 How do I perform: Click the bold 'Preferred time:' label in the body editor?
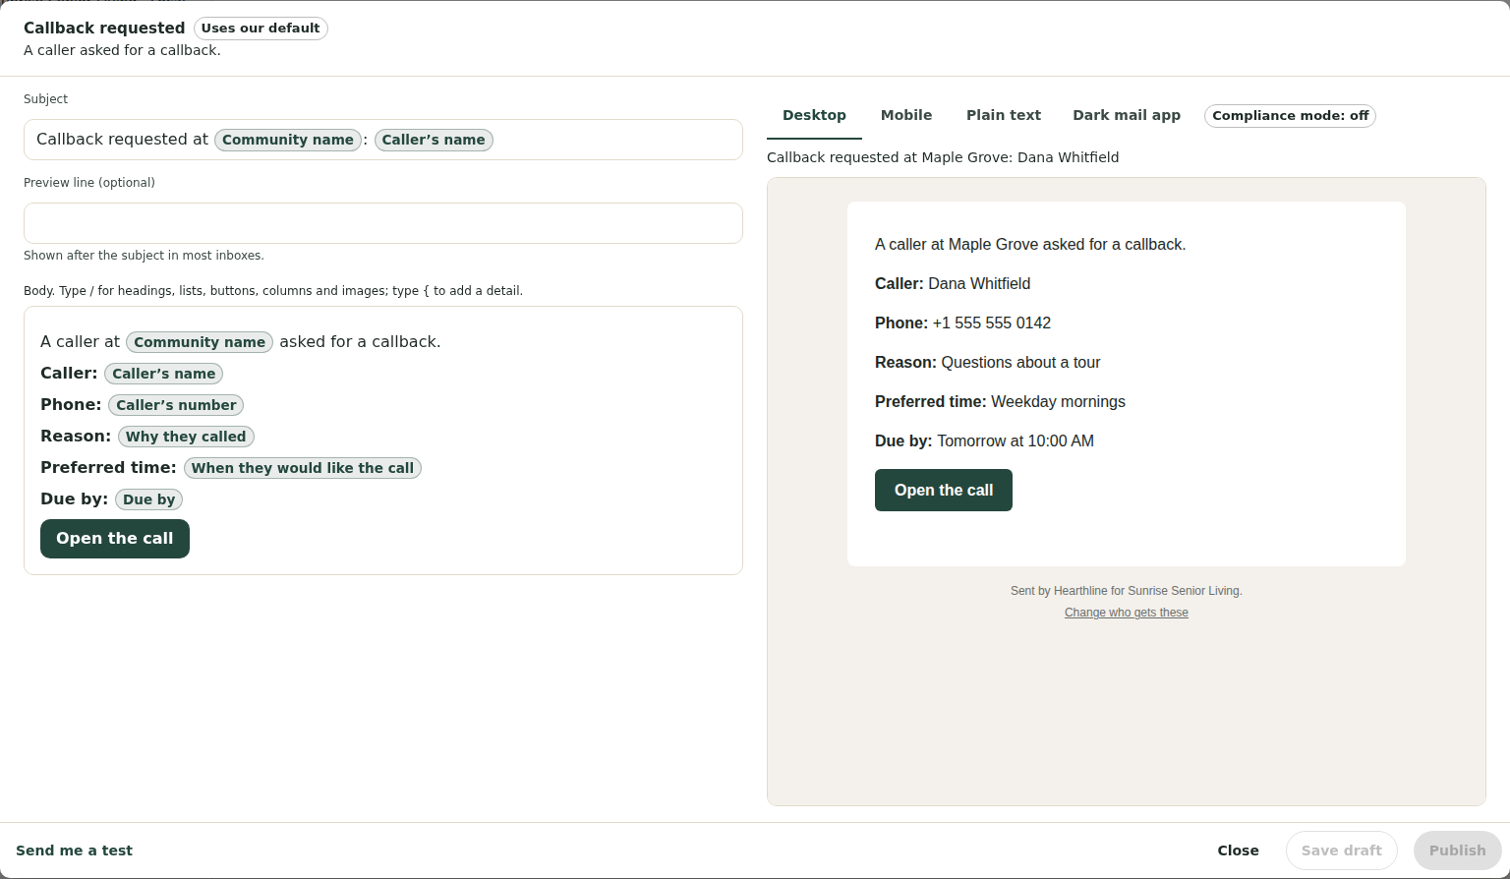[x=108, y=468]
